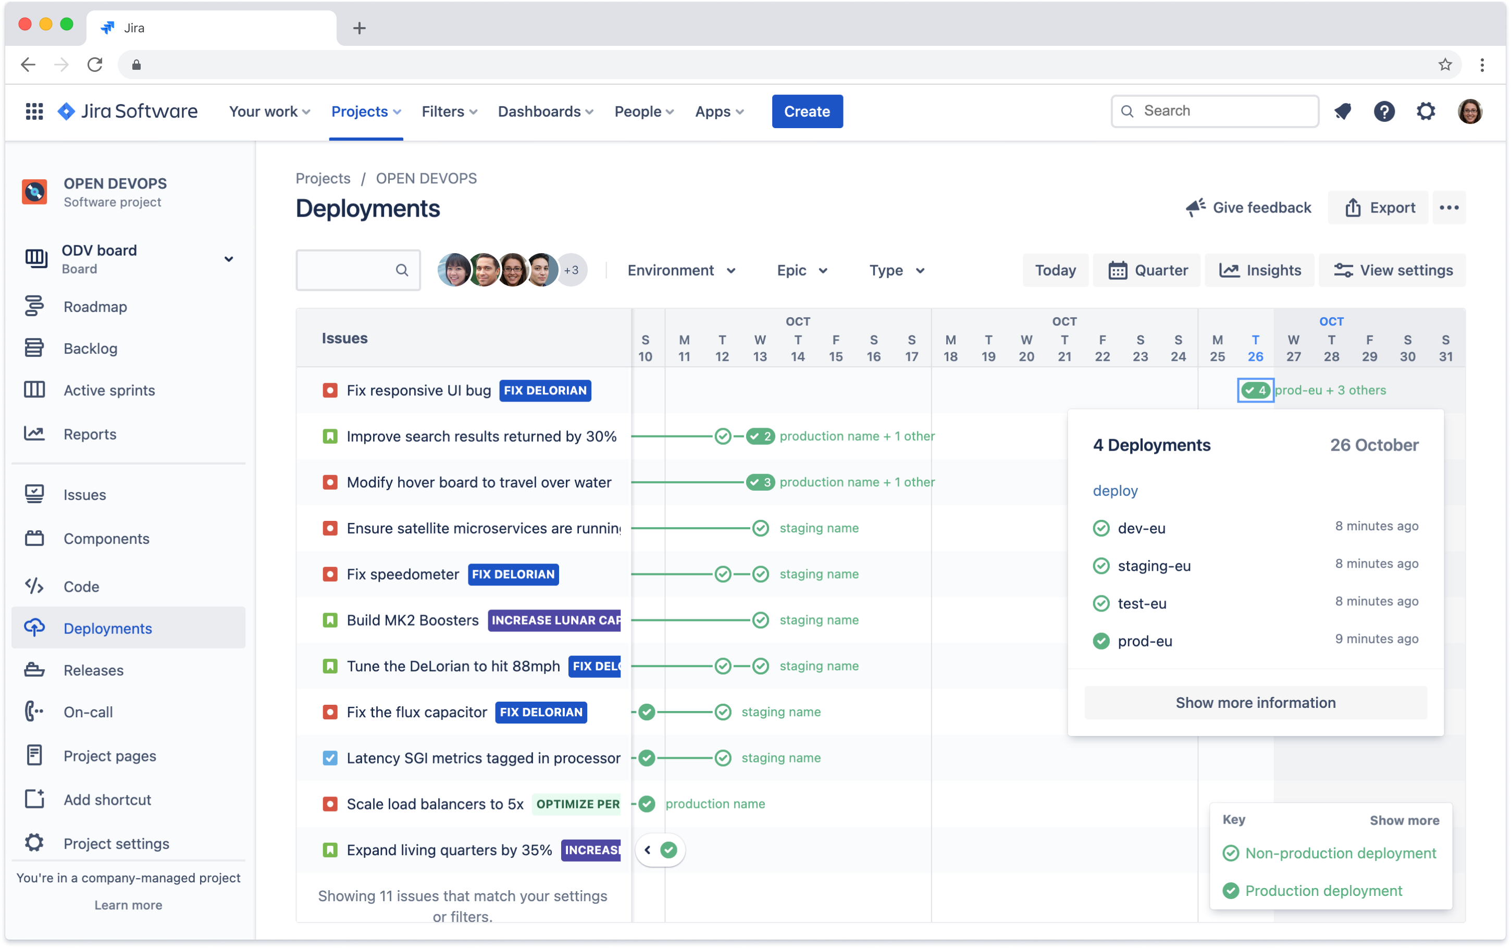Expand the Type filter dropdown

click(895, 270)
